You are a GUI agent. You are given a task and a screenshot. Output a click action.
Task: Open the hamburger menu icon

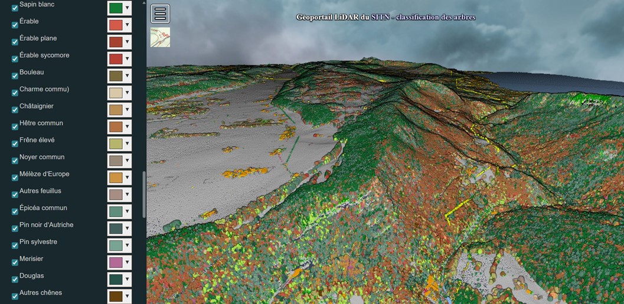(x=160, y=14)
